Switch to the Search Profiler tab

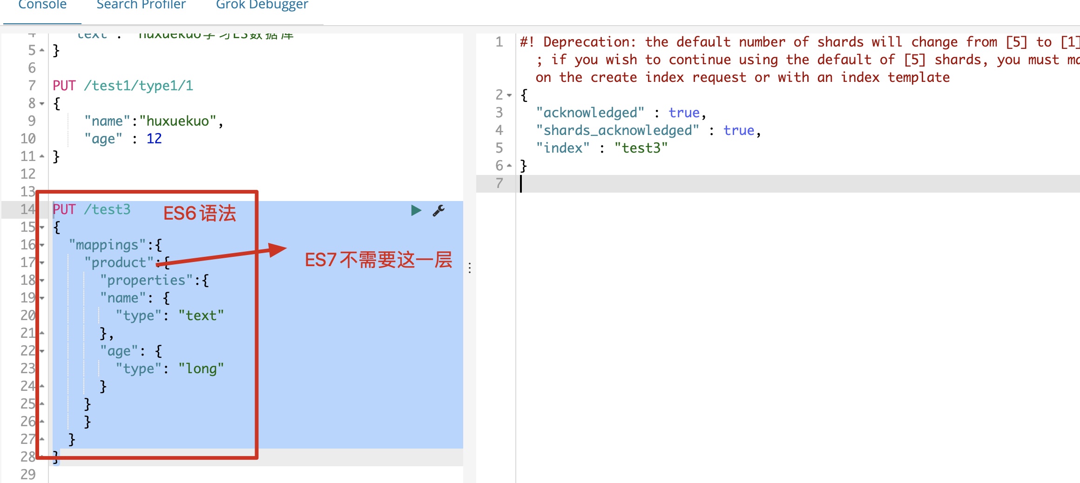141,5
